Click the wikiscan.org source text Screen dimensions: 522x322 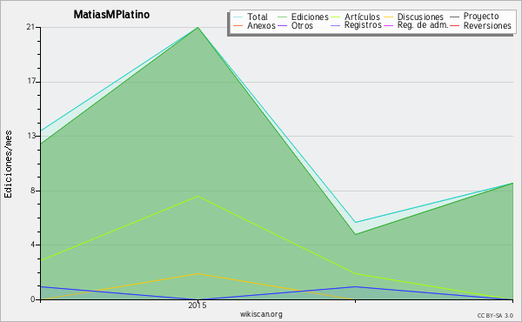[x=261, y=313]
